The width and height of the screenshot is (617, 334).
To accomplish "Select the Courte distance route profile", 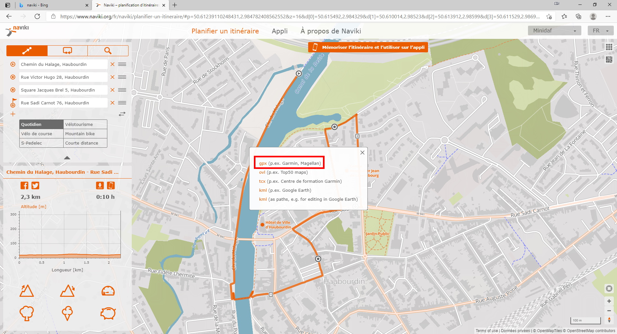I will (85, 143).
